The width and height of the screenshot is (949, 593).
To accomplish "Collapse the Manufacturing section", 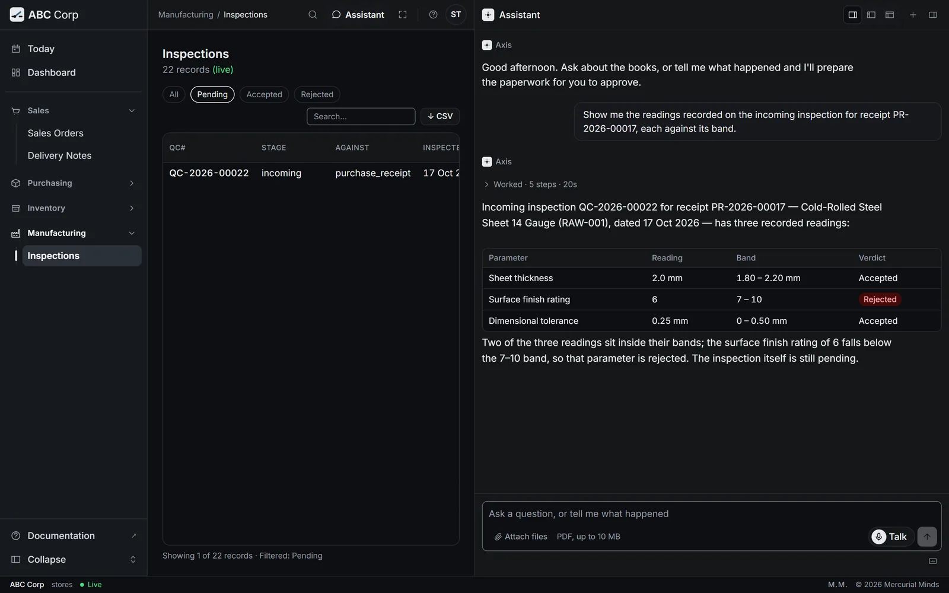I will pyautogui.click(x=74, y=233).
